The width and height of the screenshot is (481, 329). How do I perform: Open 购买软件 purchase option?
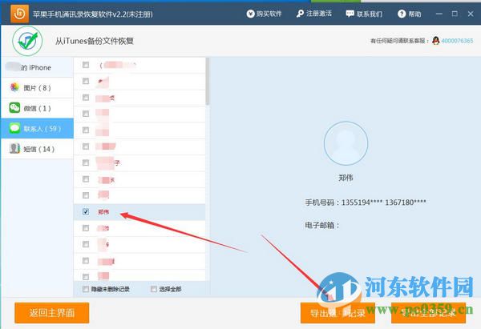click(x=264, y=14)
